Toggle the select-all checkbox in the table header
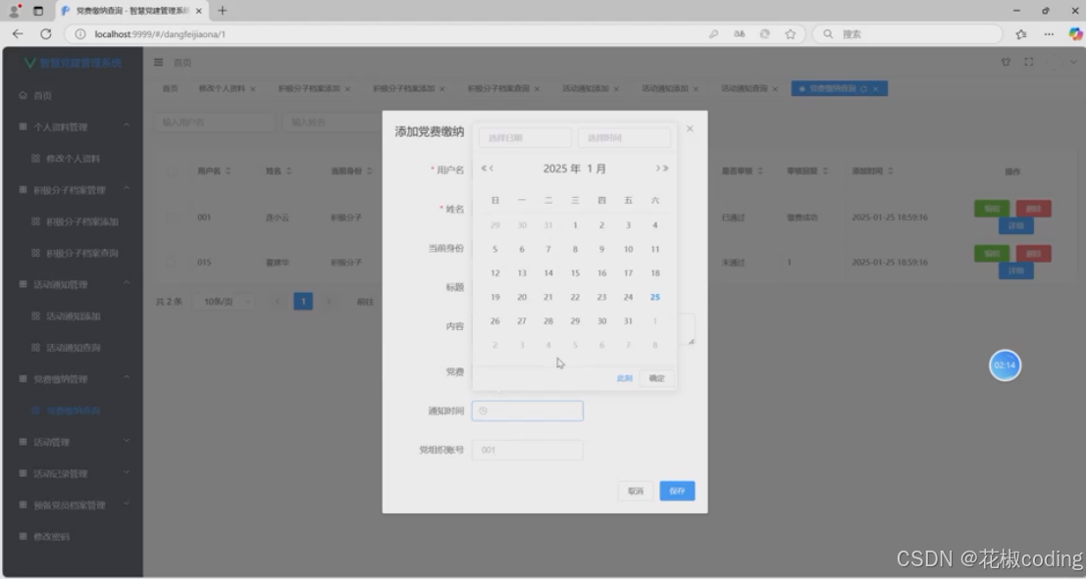 170,170
